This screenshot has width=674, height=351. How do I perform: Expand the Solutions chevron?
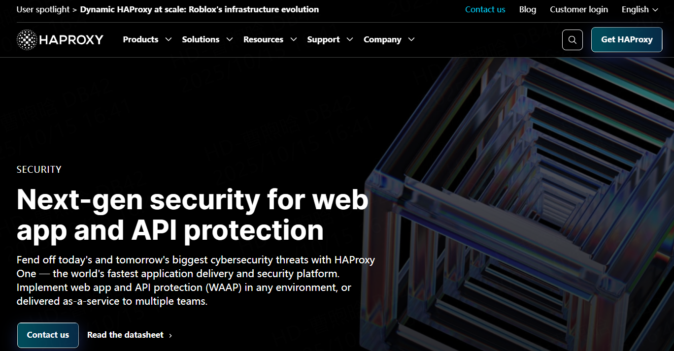click(x=230, y=39)
